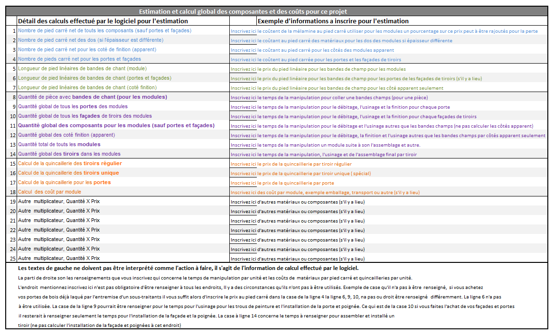
Task: Click row 19 'Autre multiplicateur, Quantité X Prix' cell
Action: click(x=59, y=202)
